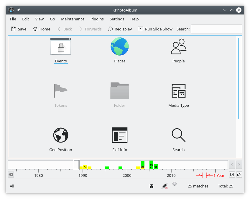Focus the Search input field
Screen dimensions: 250x199
tap(216, 29)
